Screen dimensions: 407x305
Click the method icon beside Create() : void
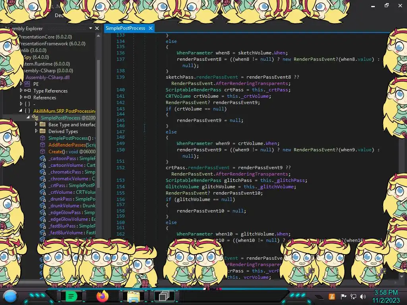point(43,151)
